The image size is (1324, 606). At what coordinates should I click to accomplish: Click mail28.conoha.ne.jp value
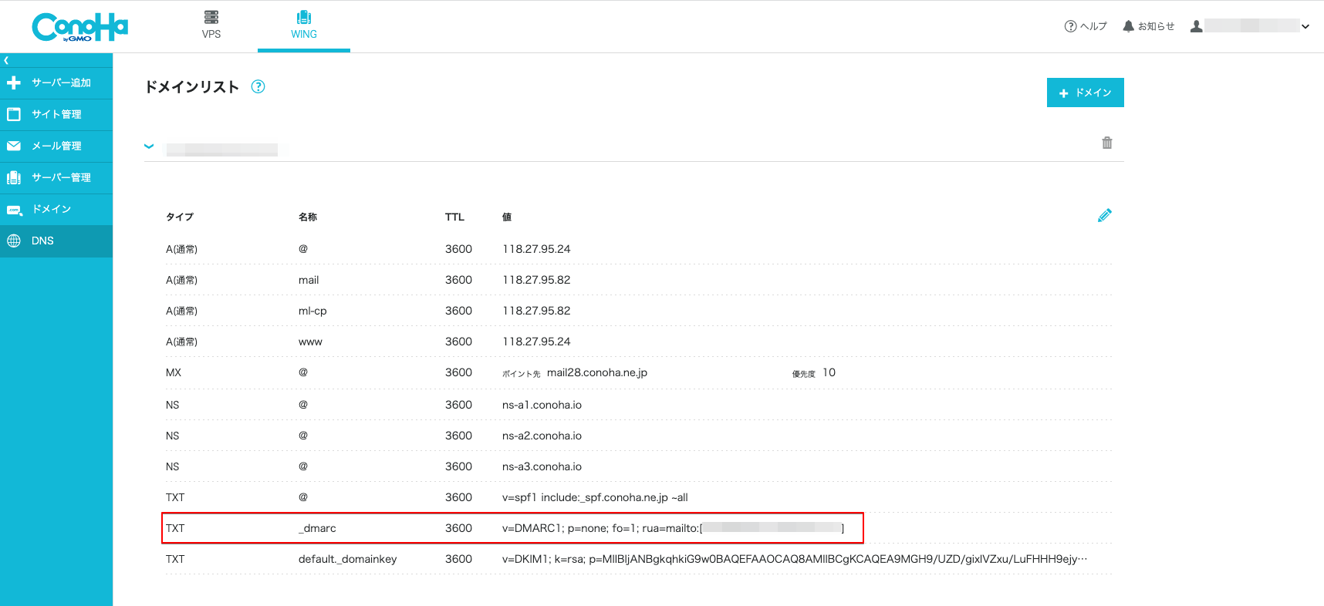[597, 372]
